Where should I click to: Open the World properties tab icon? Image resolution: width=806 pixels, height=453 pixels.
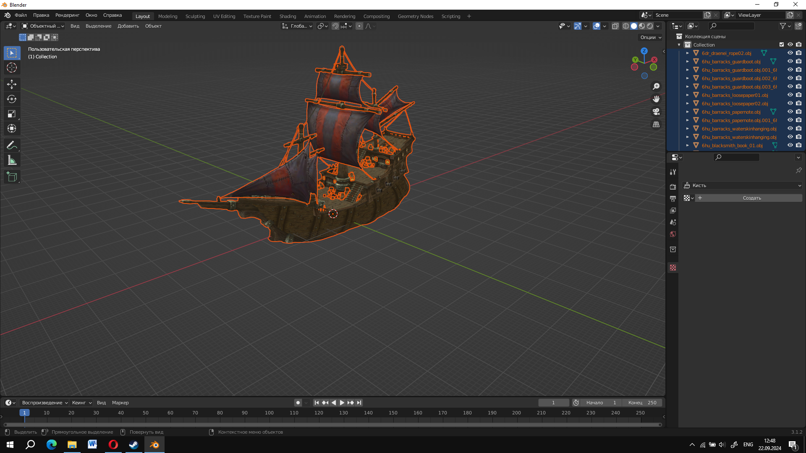pos(673,234)
